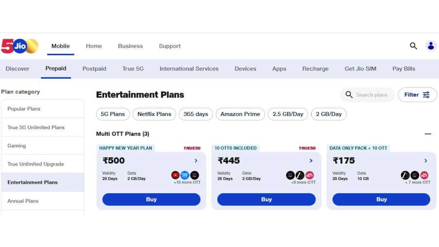Collapse the Multi OTT Plans section
The height and width of the screenshot is (247, 439).
point(428,134)
